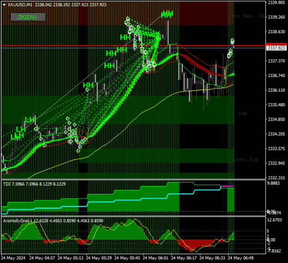Click price scale value 2336.110

click(276, 90)
